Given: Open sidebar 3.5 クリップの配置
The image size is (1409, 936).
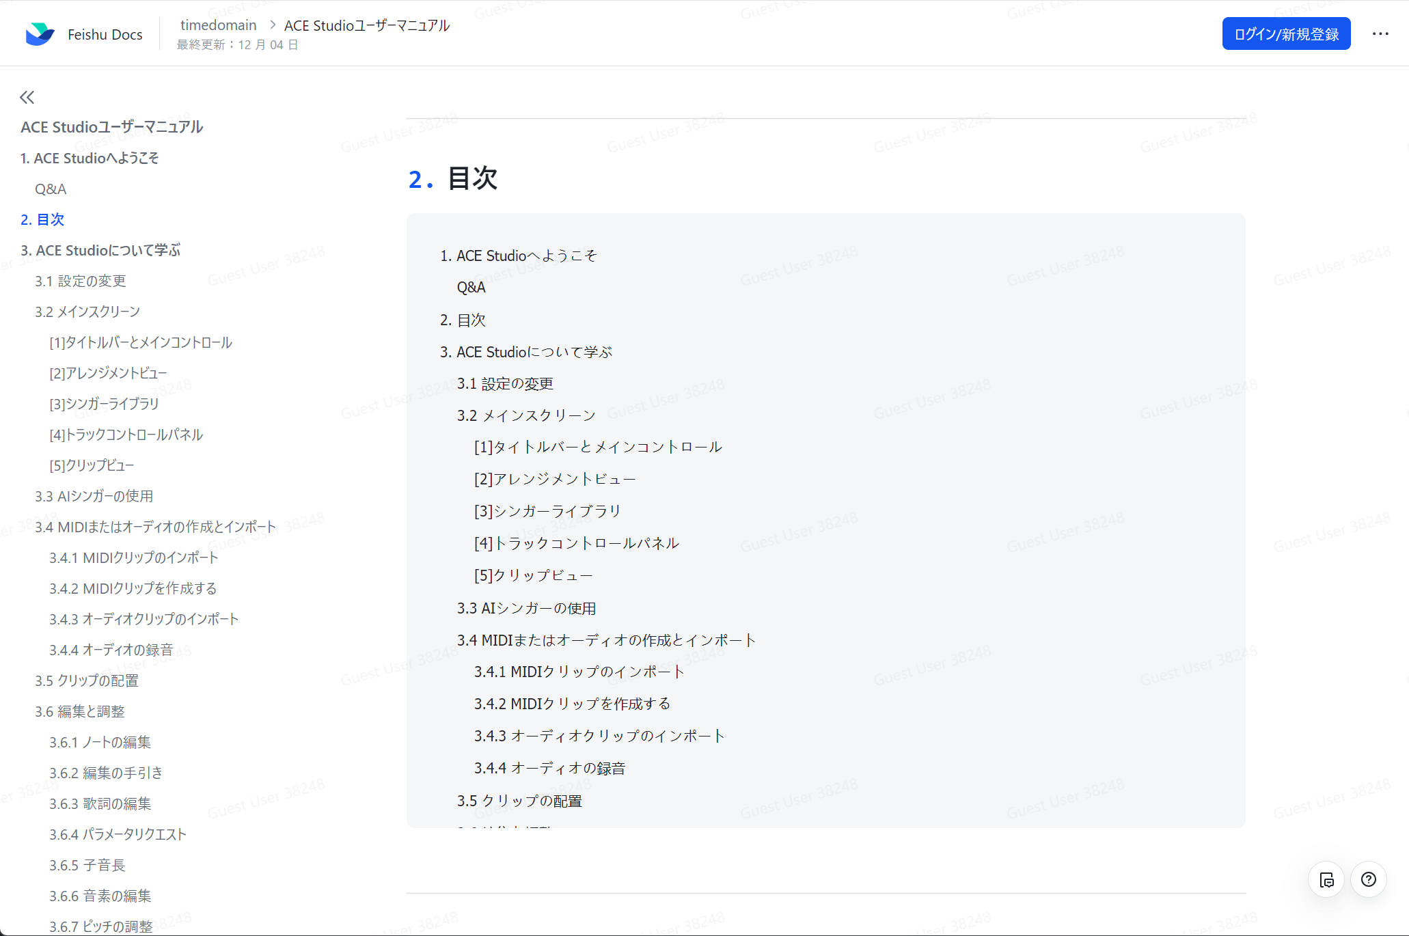Looking at the screenshot, I should pyautogui.click(x=87, y=680).
